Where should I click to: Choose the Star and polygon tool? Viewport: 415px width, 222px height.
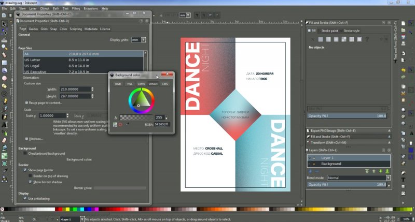[4, 86]
